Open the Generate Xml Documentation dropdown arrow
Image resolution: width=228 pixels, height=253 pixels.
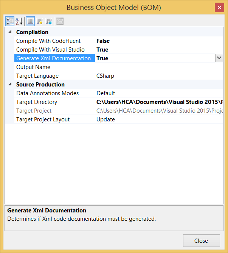tap(219, 58)
